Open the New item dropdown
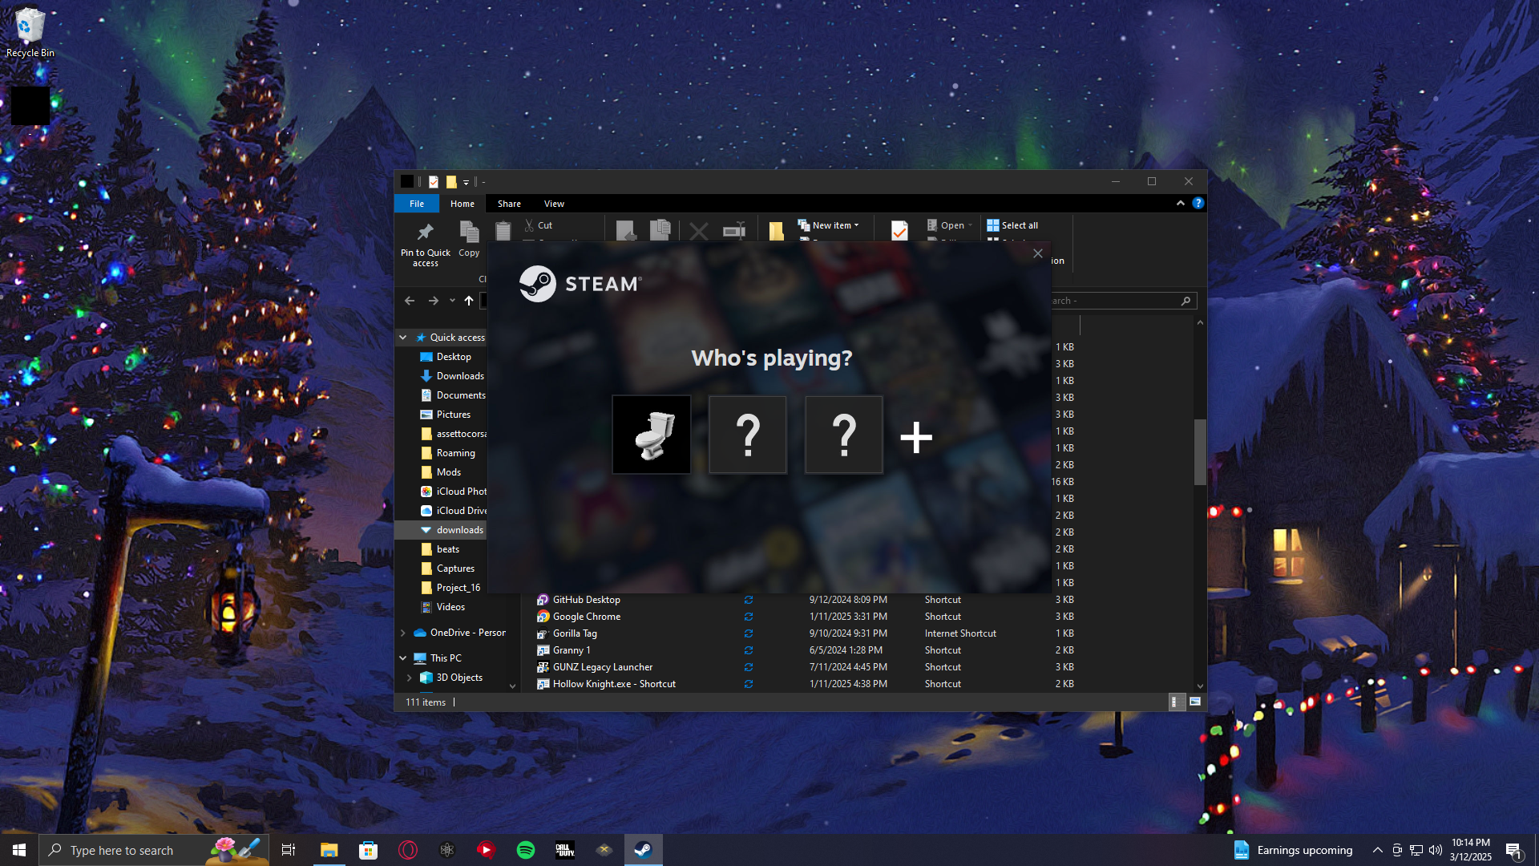The height and width of the screenshot is (866, 1539). [829, 225]
